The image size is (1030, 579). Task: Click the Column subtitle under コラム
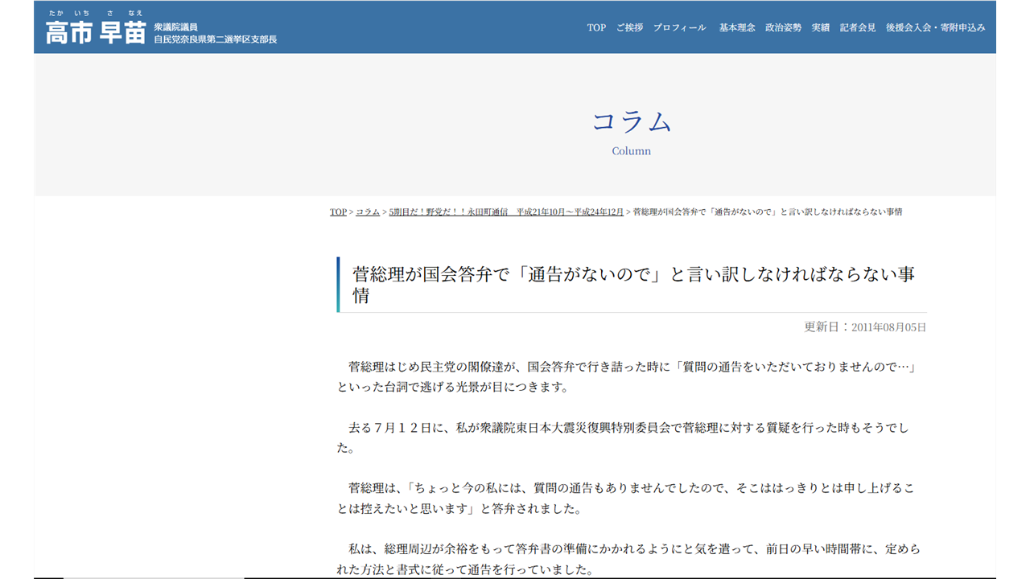click(x=631, y=151)
